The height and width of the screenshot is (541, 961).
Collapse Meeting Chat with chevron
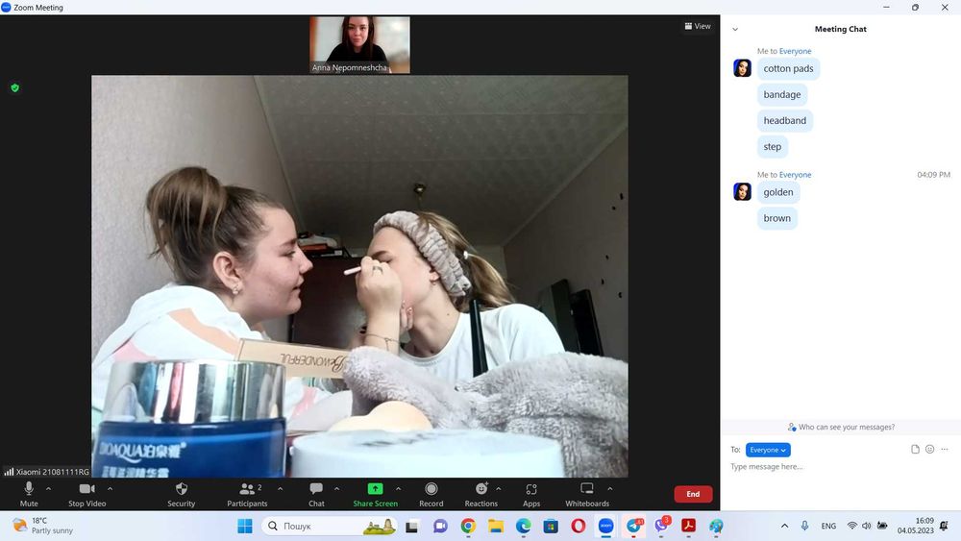735,29
